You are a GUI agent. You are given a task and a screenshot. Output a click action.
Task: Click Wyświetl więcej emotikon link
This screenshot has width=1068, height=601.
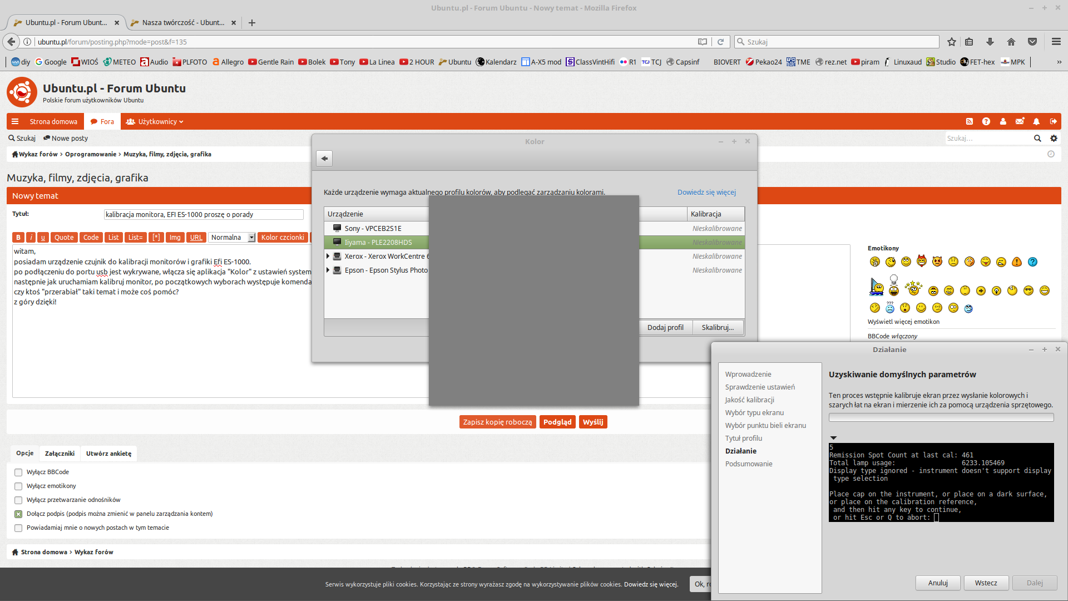pos(903,322)
